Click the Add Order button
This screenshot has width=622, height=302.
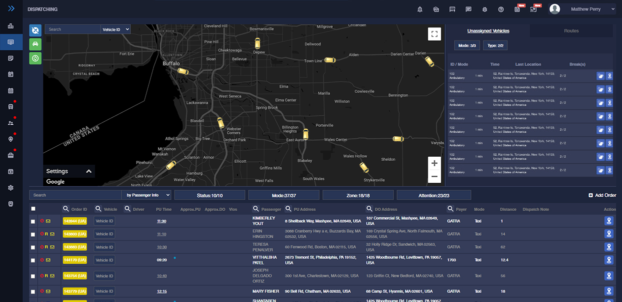click(x=602, y=195)
